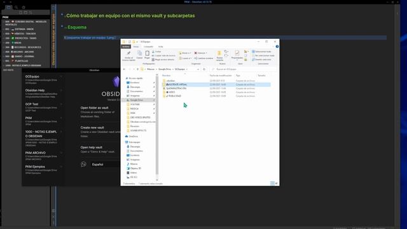
Task: Click Seleccionar todo in the ribbon
Action: click(x=261, y=52)
